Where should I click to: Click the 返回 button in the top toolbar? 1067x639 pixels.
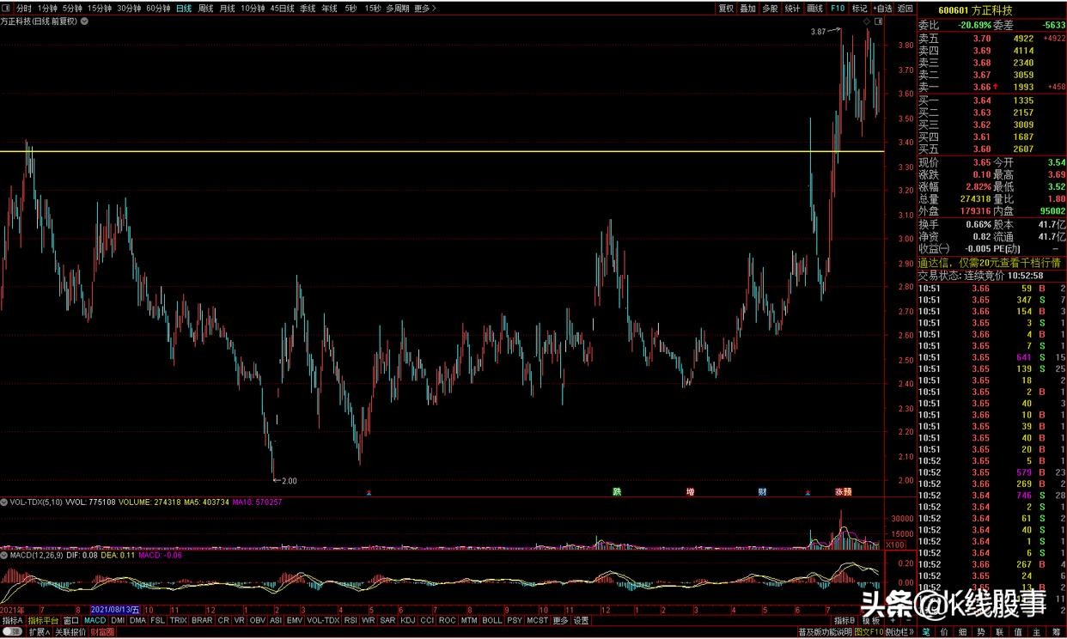coord(905,8)
